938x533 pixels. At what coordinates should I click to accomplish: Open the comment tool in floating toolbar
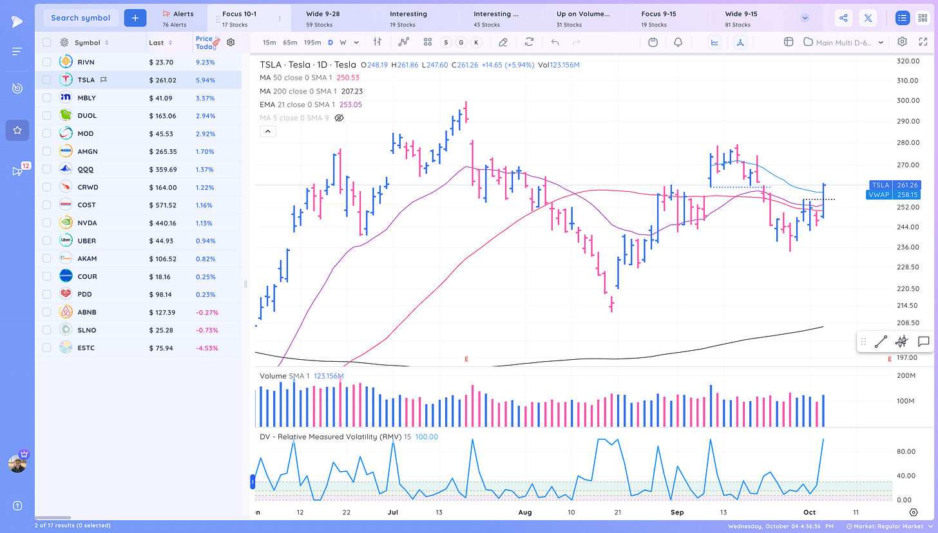coord(923,342)
